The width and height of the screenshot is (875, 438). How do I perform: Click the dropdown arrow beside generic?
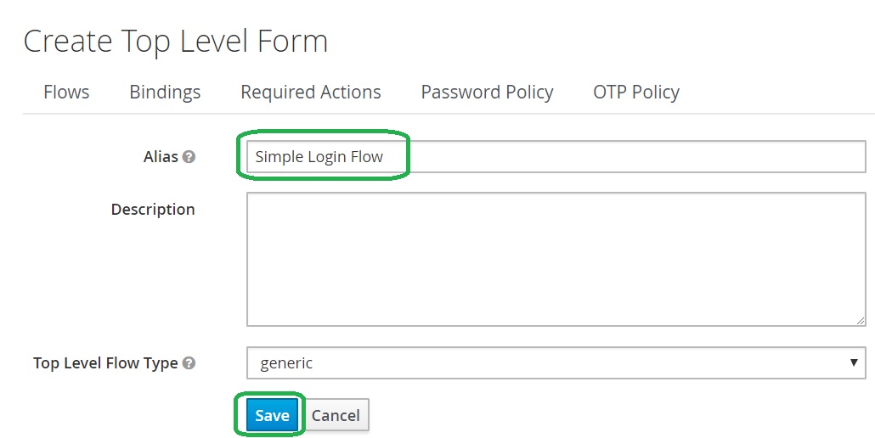click(x=854, y=363)
